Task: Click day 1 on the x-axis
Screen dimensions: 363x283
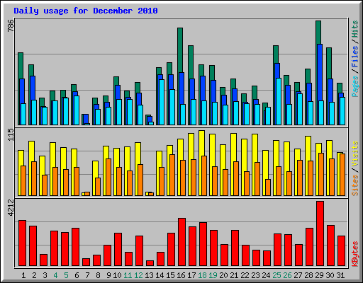Action: pyautogui.click(x=23, y=275)
